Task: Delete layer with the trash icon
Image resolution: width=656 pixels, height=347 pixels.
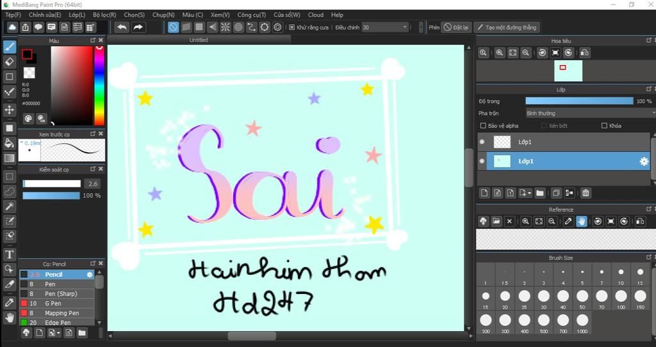Action: 586,193
